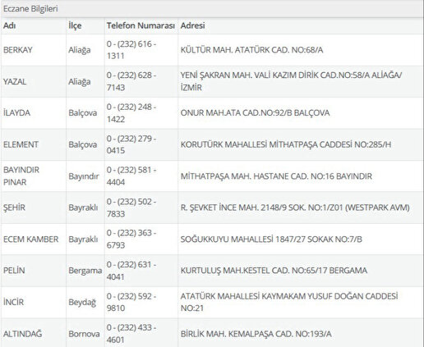Click the Adresi column header
424x347 pixels.
[x=192, y=25]
